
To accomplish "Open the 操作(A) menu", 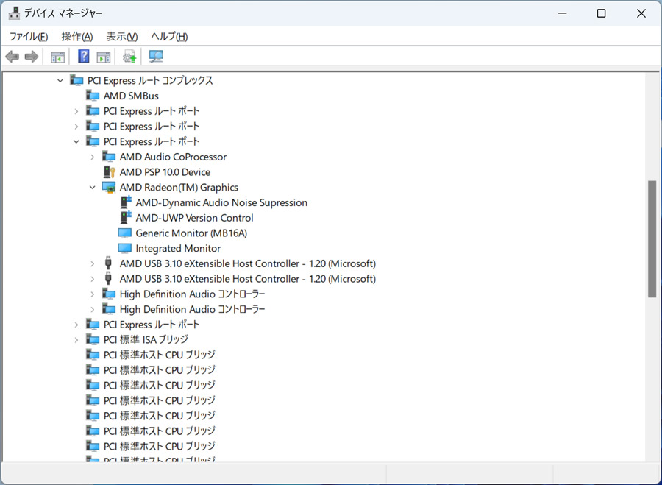I will (x=76, y=36).
